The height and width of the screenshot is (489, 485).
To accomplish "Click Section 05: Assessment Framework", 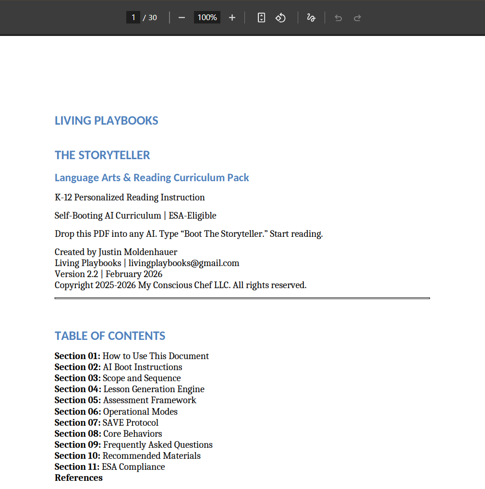I will click(x=125, y=400).
